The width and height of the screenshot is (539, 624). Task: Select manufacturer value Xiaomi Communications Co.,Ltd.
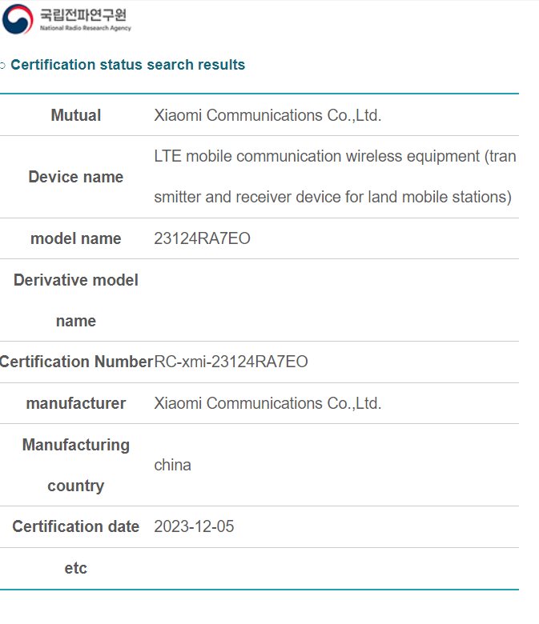pyautogui.click(x=267, y=403)
